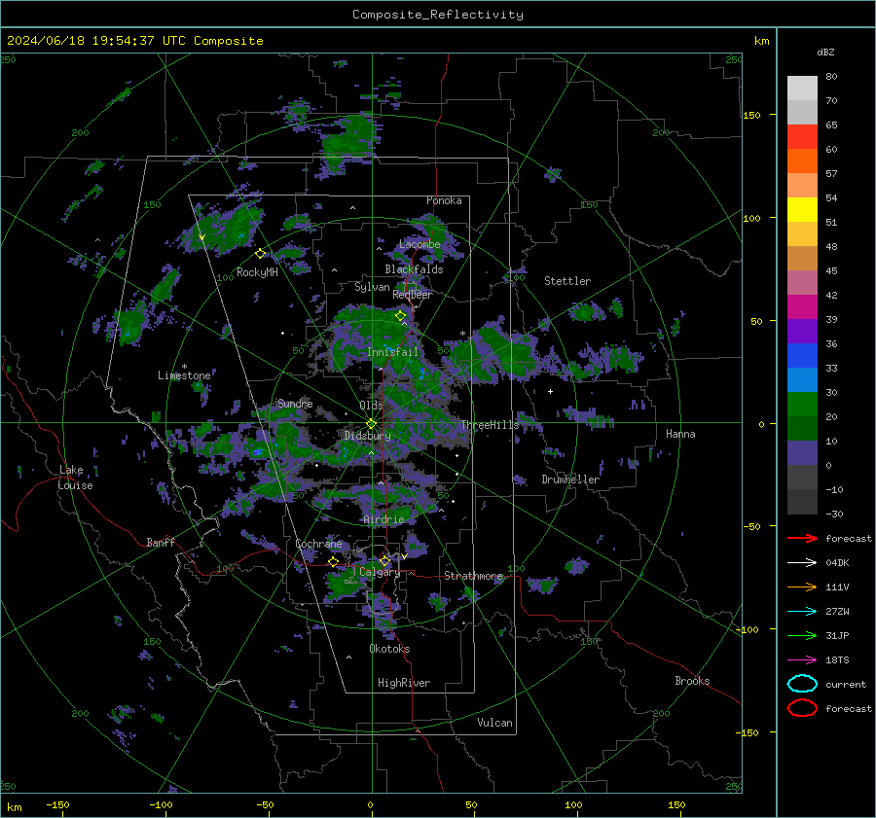
Task: Click the Banff city label
Action: (x=161, y=543)
